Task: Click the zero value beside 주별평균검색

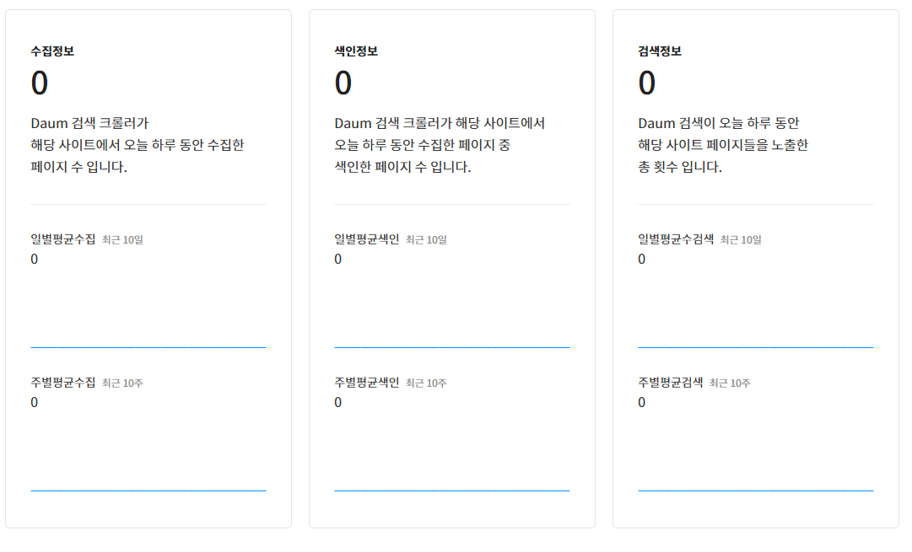Action: pyautogui.click(x=643, y=402)
